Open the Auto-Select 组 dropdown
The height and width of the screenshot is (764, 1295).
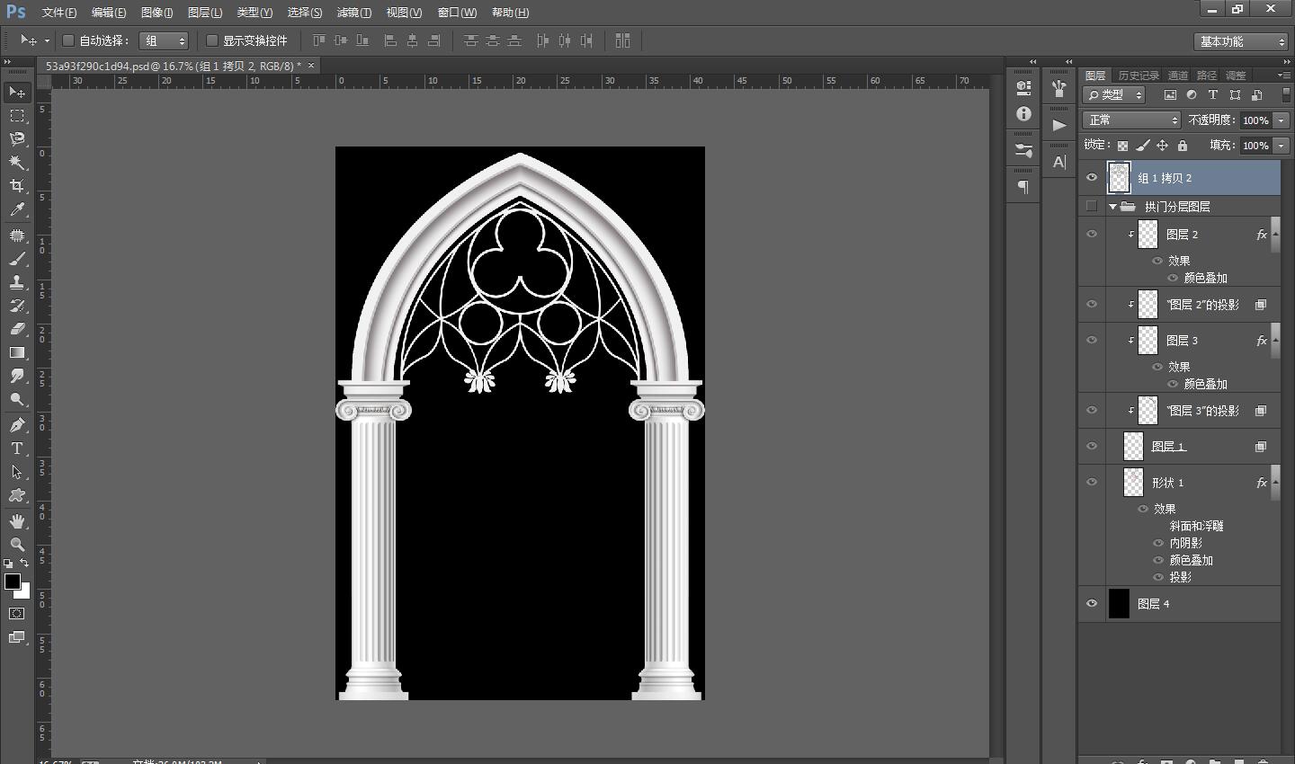pos(164,40)
